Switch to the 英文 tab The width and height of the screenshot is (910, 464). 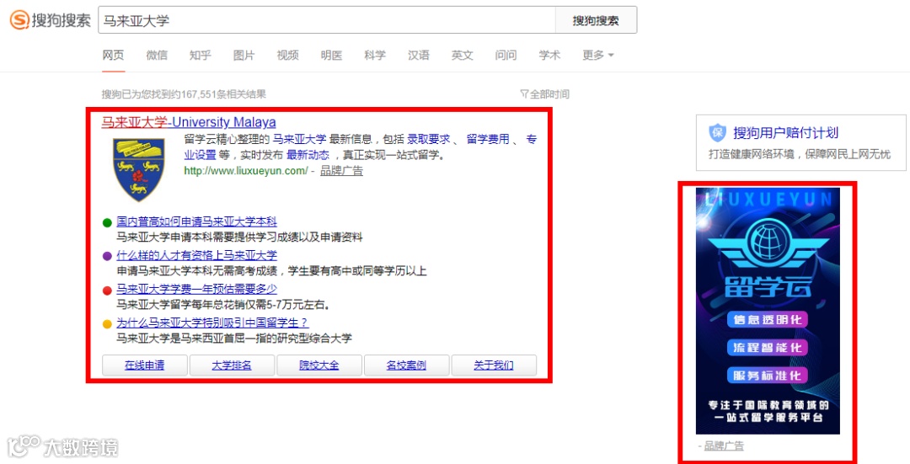pyautogui.click(x=462, y=55)
